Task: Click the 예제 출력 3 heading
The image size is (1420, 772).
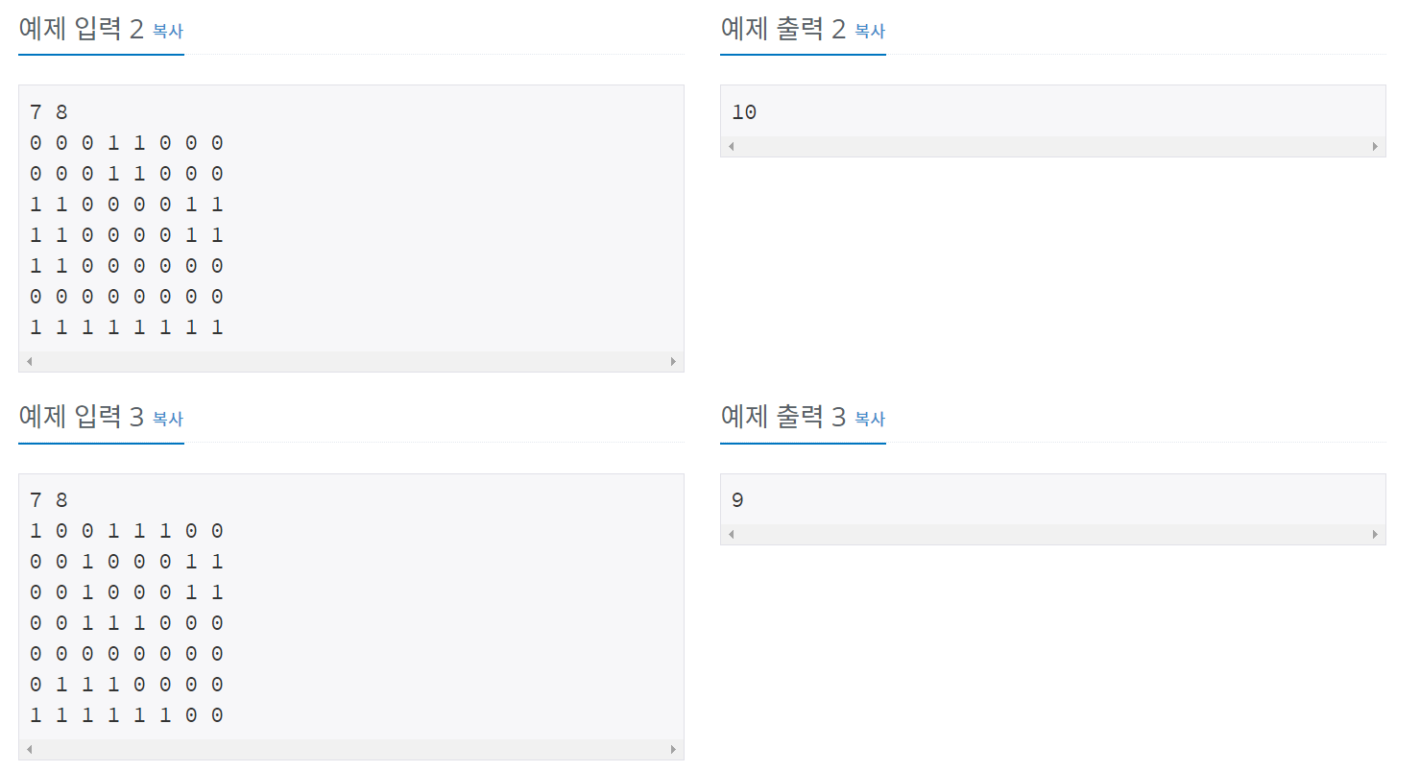Action: (x=783, y=418)
